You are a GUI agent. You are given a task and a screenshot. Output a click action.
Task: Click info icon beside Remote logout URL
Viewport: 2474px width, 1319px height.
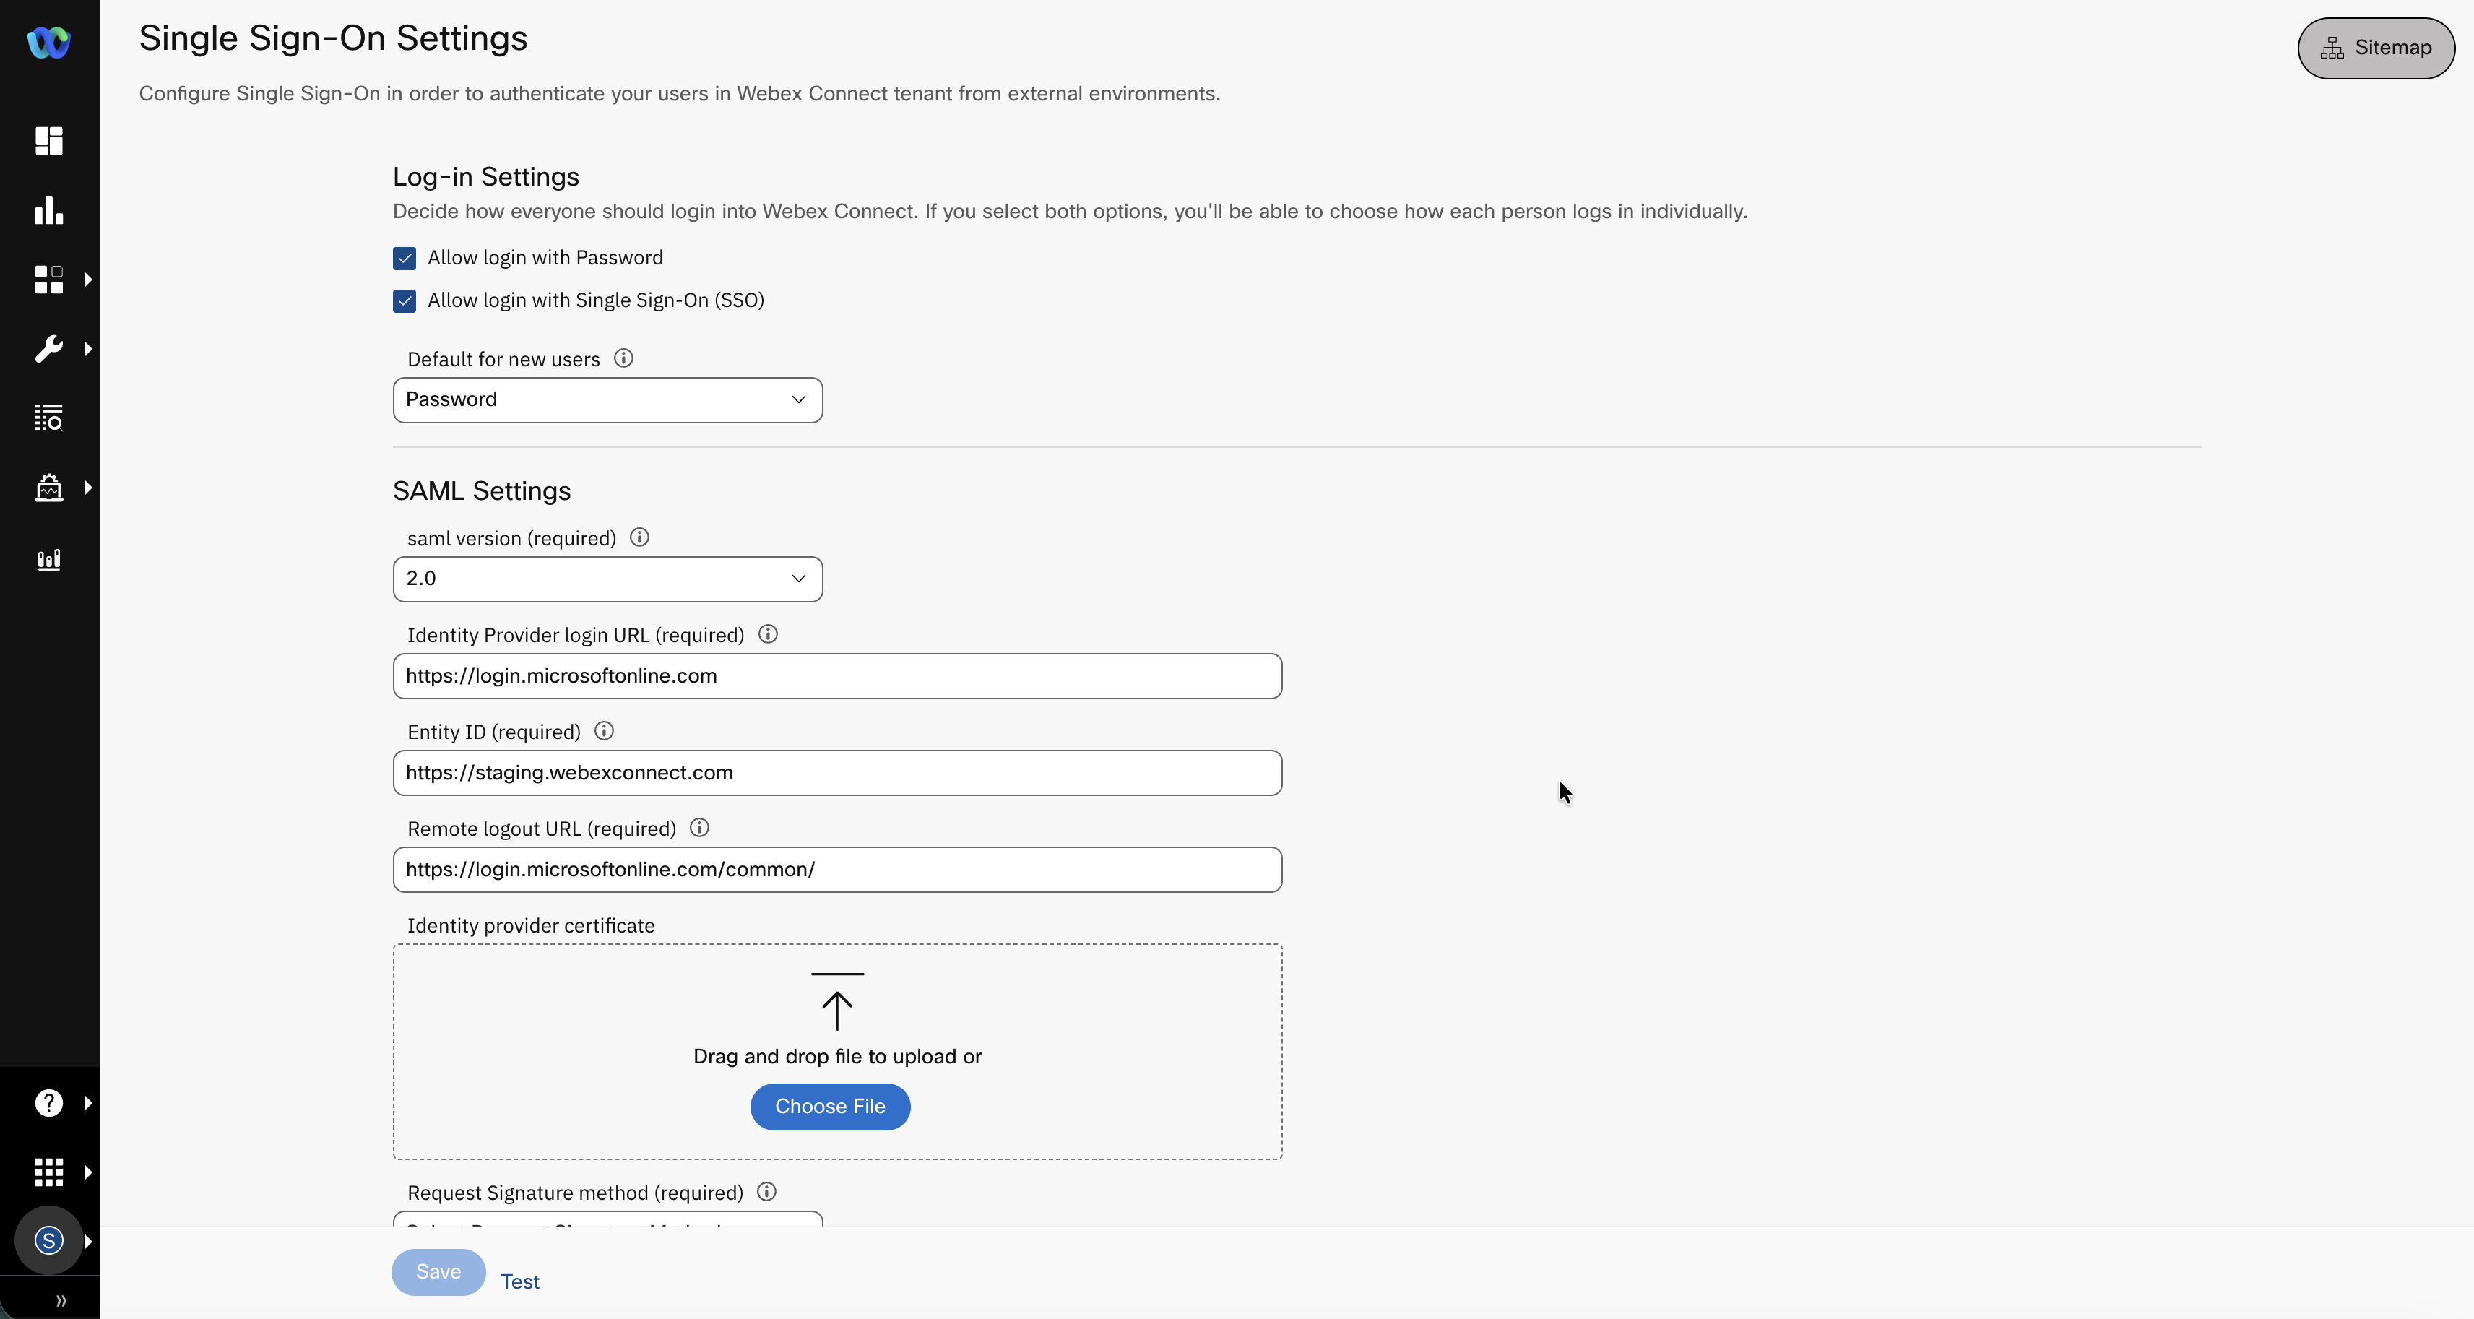[699, 828]
